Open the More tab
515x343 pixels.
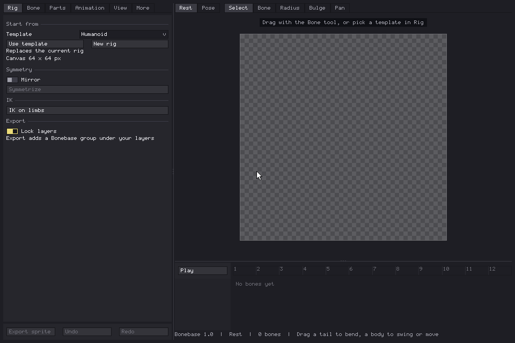tap(143, 8)
